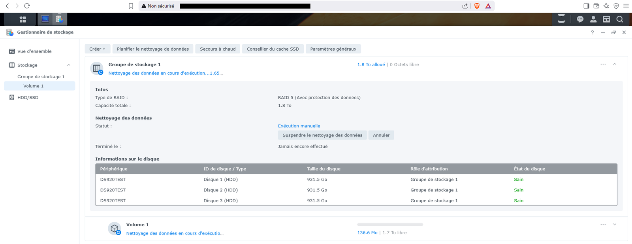This screenshot has height=244, width=632.
Task: Open Paramètres généraux
Action: point(333,49)
